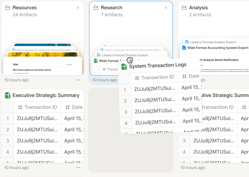Click the Legacy Format document icon in Analysis

pyautogui.click(x=187, y=42)
